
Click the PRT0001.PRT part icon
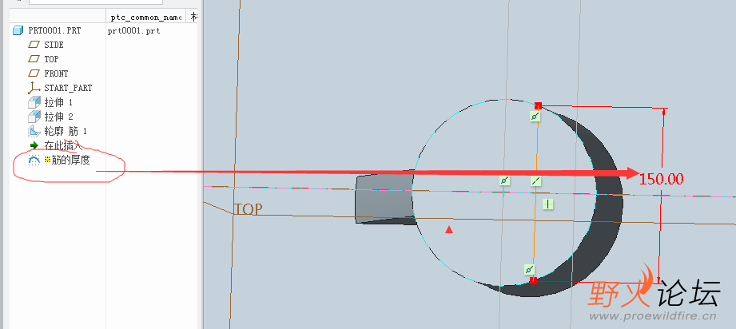coord(18,30)
